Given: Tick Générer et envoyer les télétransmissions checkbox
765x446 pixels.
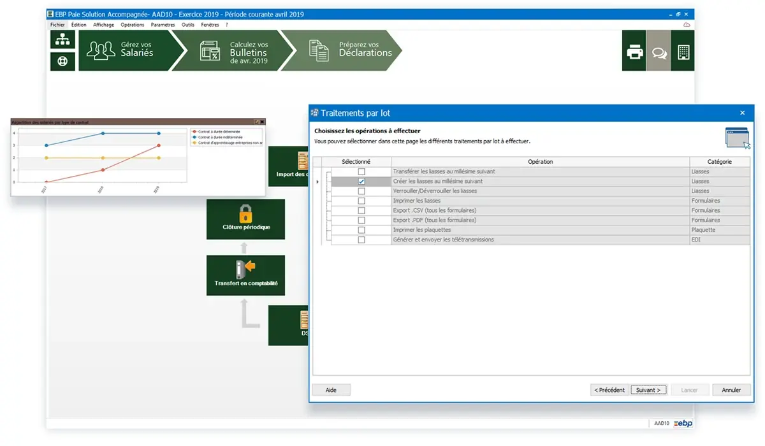Looking at the screenshot, I should (361, 240).
